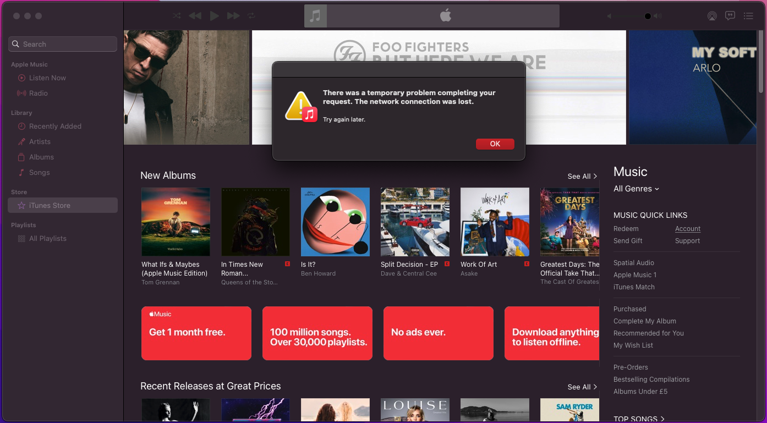Open the My Soft Arlo banner
The height and width of the screenshot is (423, 767).
[x=693, y=87]
